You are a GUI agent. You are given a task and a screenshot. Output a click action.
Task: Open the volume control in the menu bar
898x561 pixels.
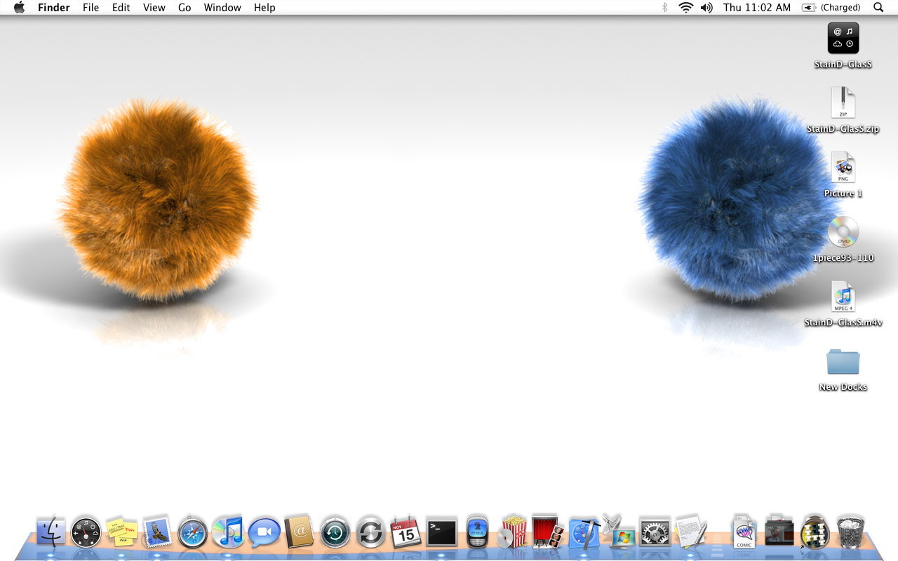point(706,8)
